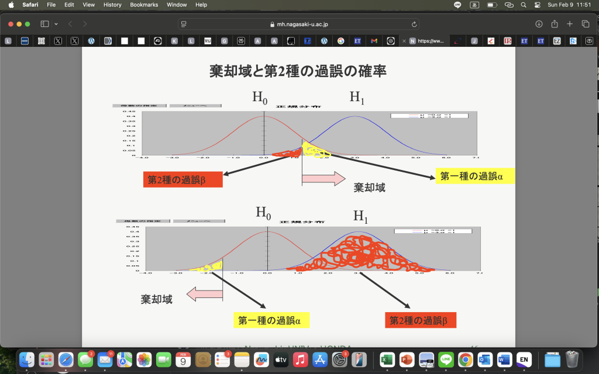This screenshot has width=599, height=374.
Task: Open the Gmail bookmark icon in favorites bar
Action: (374, 41)
